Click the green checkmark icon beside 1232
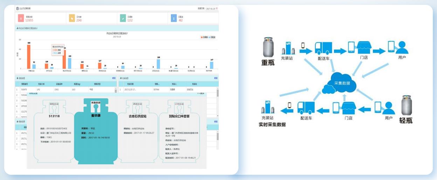Viewport: 437px width, 180px height. click(x=123, y=18)
